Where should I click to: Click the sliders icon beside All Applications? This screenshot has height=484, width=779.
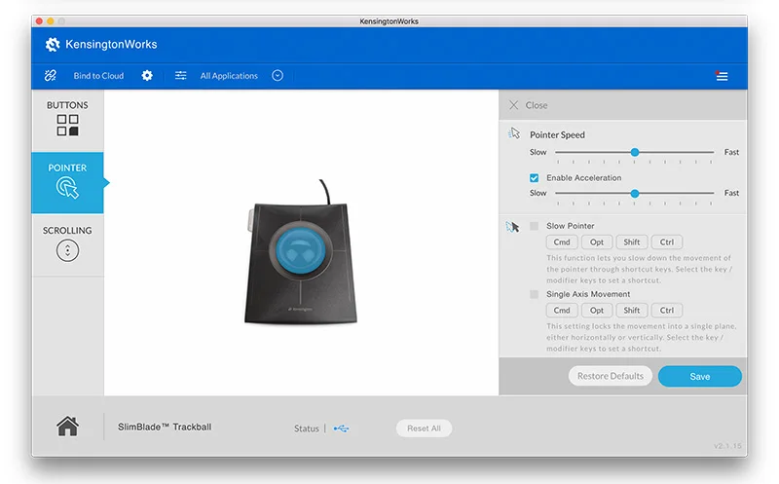coord(181,76)
